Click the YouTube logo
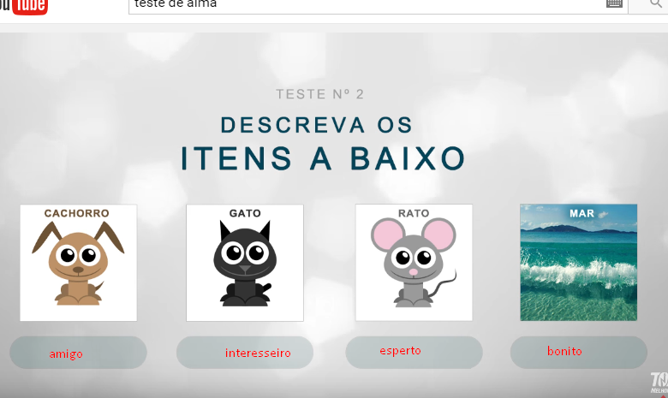Image resolution: width=668 pixels, height=398 pixels. click(x=23, y=6)
